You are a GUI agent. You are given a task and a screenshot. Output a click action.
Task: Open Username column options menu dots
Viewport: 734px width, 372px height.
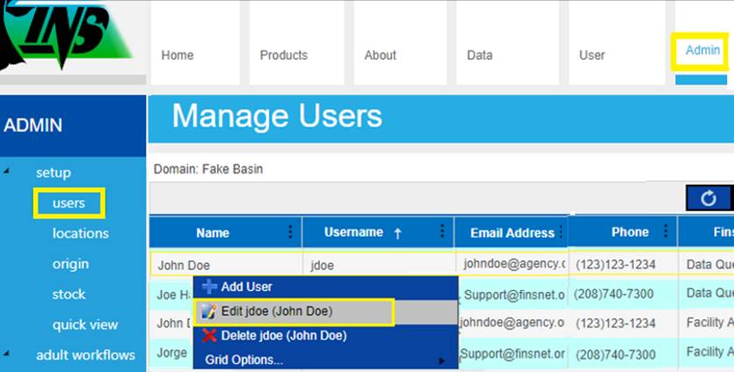pyautogui.click(x=442, y=232)
